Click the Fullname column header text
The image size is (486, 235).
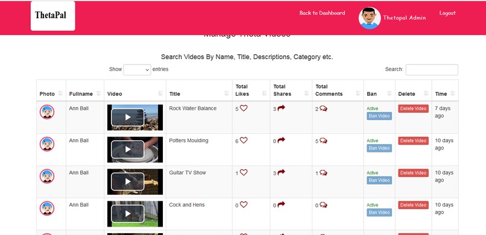coord(81,94)
